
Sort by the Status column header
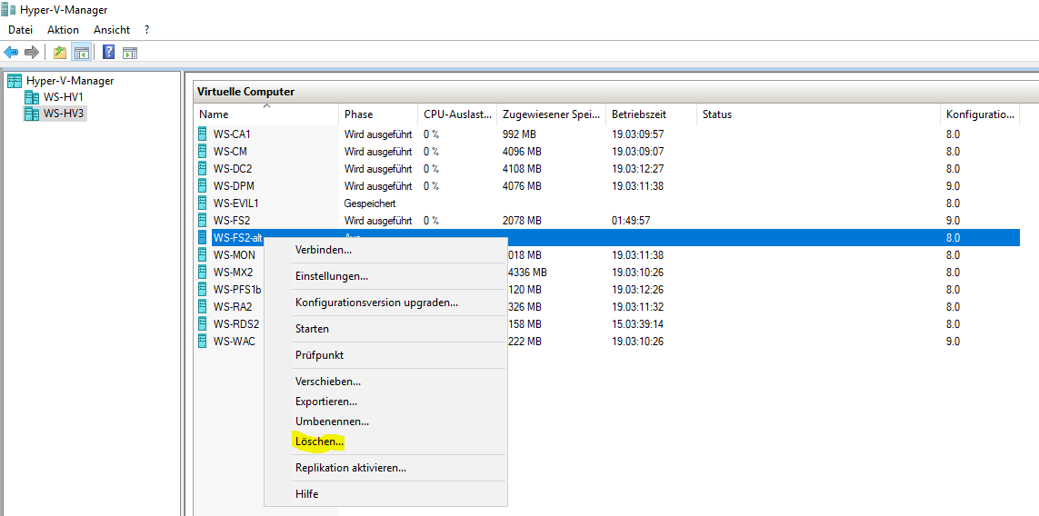click(818, 114)
